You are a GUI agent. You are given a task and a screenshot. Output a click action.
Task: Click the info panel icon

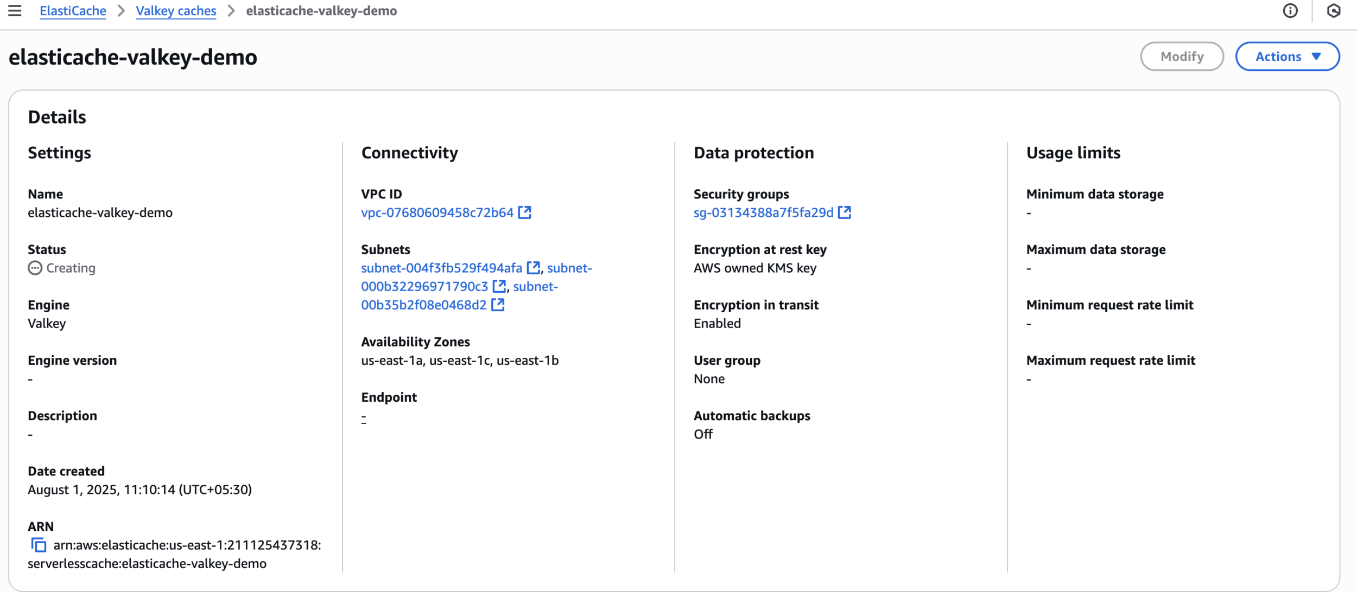1290,11
